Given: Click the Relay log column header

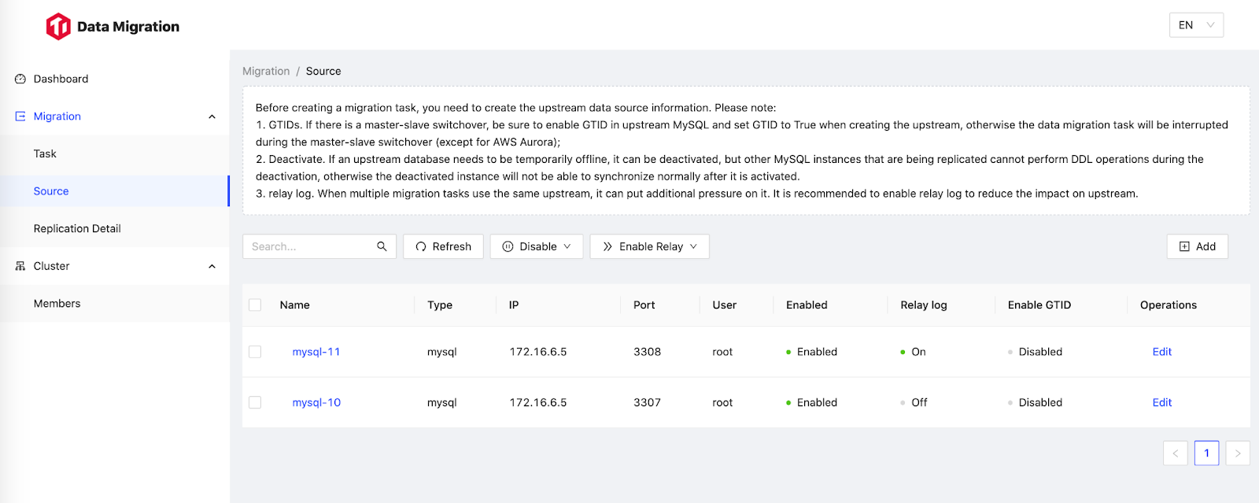Looking at the screenshot, I should click(x=924, y=305).
